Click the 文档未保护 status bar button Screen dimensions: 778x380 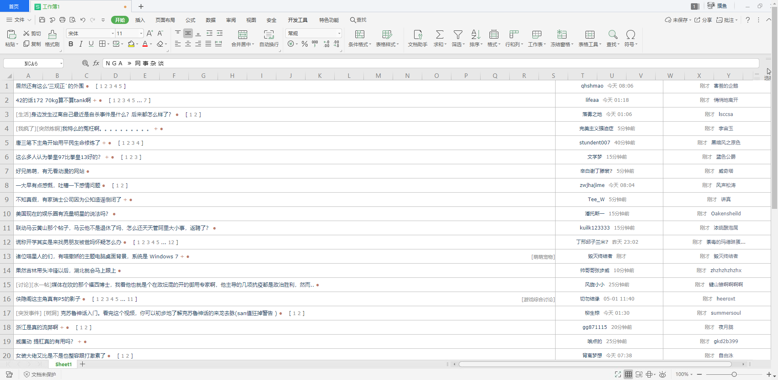coord(40,374)
